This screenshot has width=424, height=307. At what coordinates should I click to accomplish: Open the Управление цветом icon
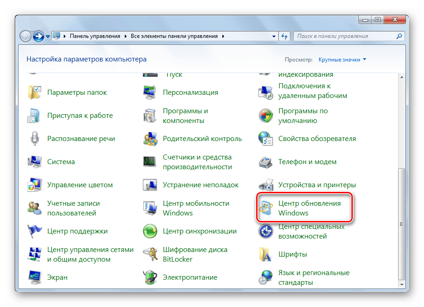pyautogui.click(x=35, y=185)
